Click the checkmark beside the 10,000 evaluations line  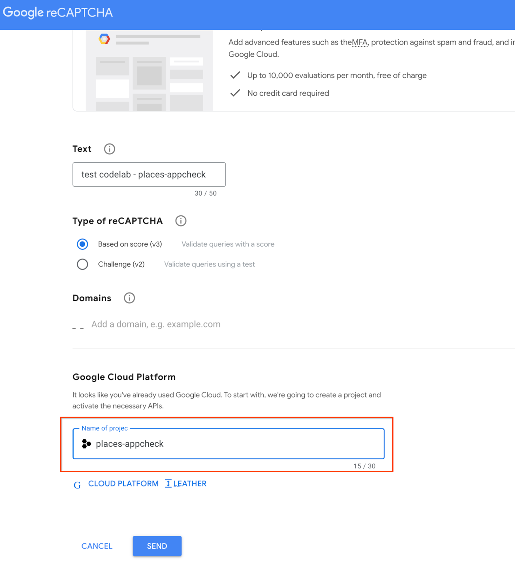click(x=235, y=75)
